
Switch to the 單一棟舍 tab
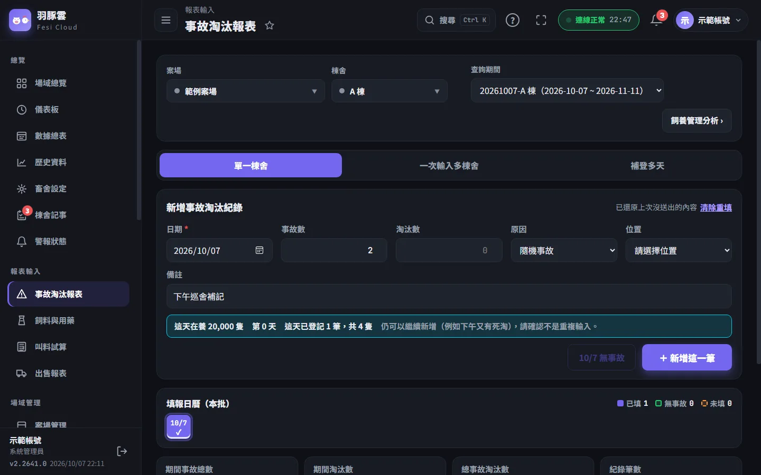click(250, 166)
